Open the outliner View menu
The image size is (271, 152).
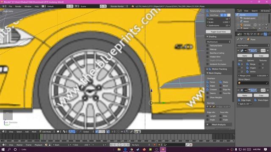coord(246,11)
